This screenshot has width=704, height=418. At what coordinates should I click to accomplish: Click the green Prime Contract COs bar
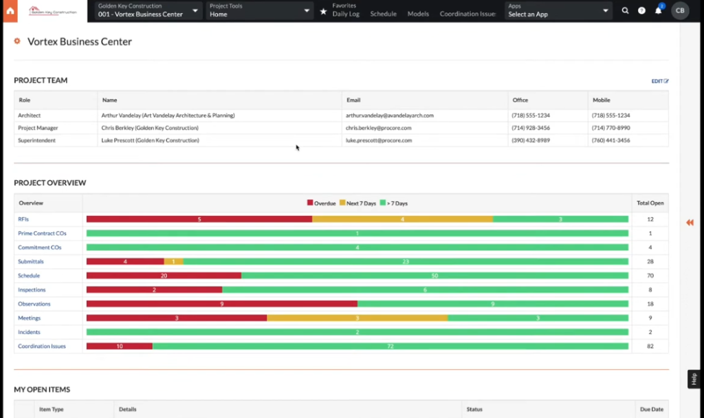tap(357, 234)
